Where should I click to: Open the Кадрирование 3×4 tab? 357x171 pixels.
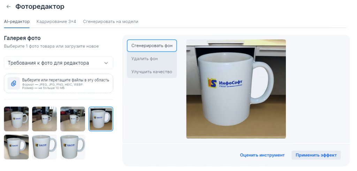[56, 22]
